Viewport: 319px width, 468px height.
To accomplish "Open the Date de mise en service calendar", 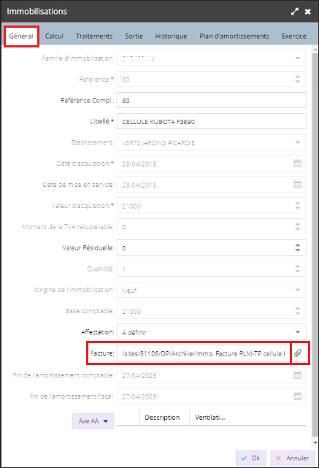I will [298, 185].
